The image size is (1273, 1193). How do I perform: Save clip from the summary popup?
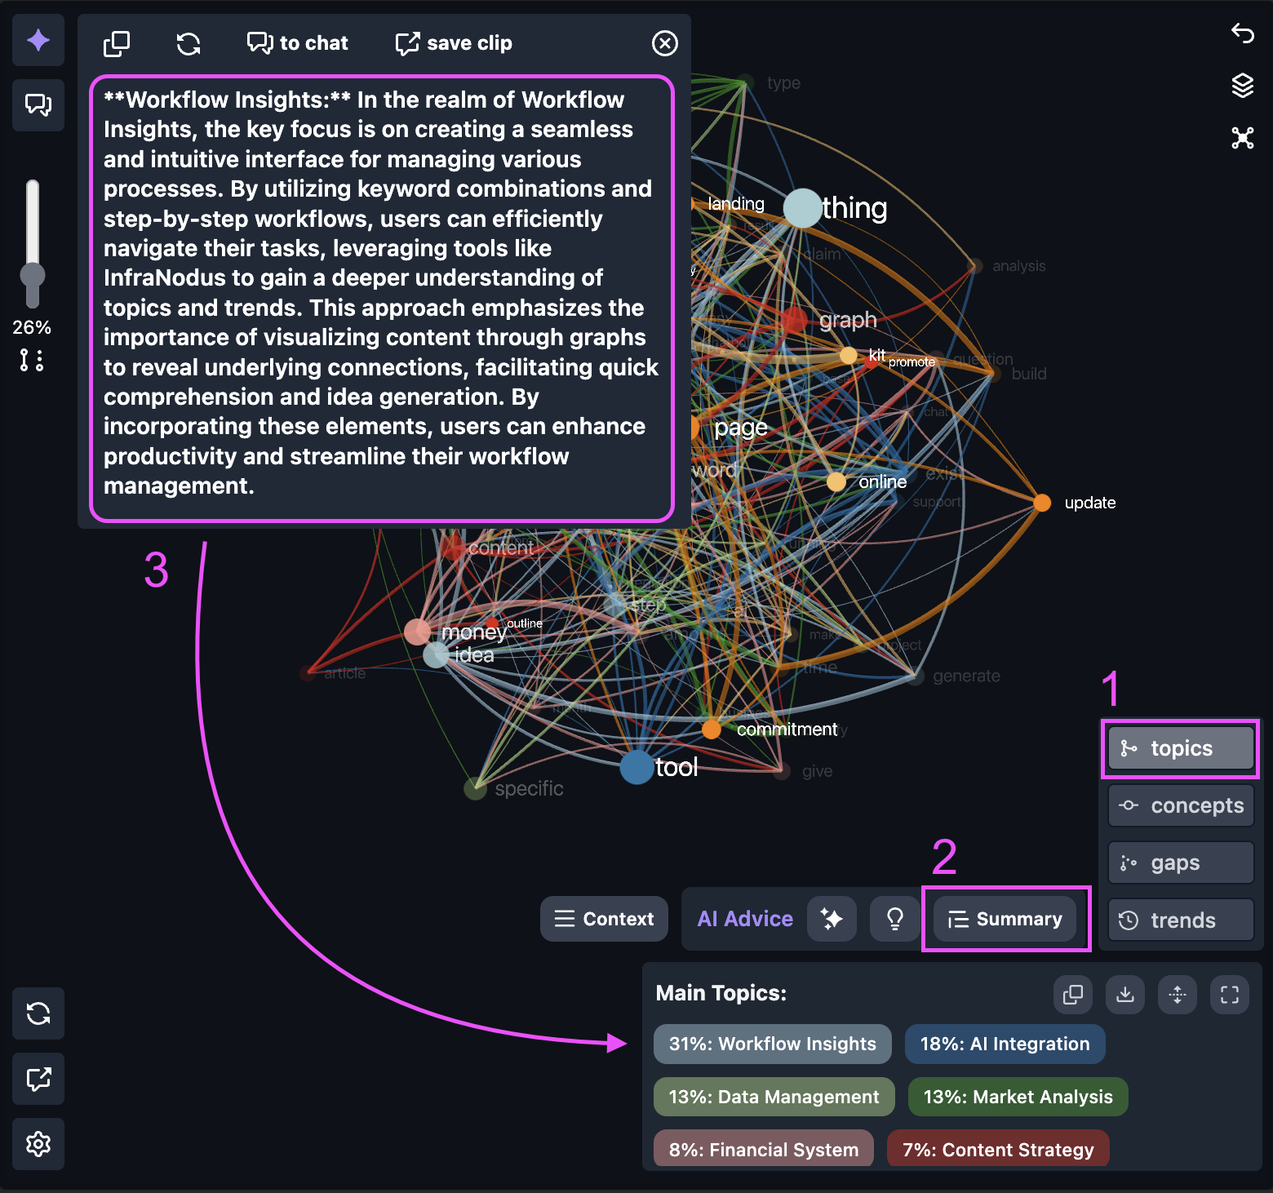coord(454,43)
